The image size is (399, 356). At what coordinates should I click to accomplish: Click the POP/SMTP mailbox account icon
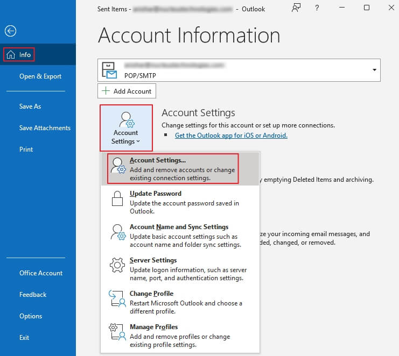click(x=109, y=70)
